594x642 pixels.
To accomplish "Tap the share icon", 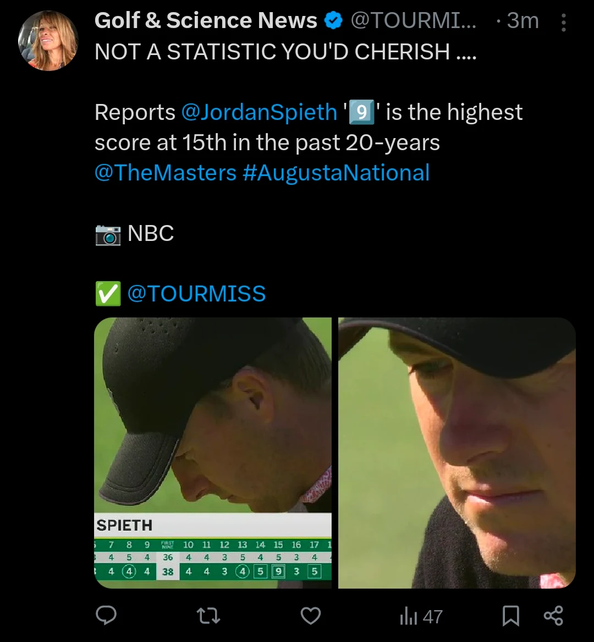I will click(x=553, y=616).
